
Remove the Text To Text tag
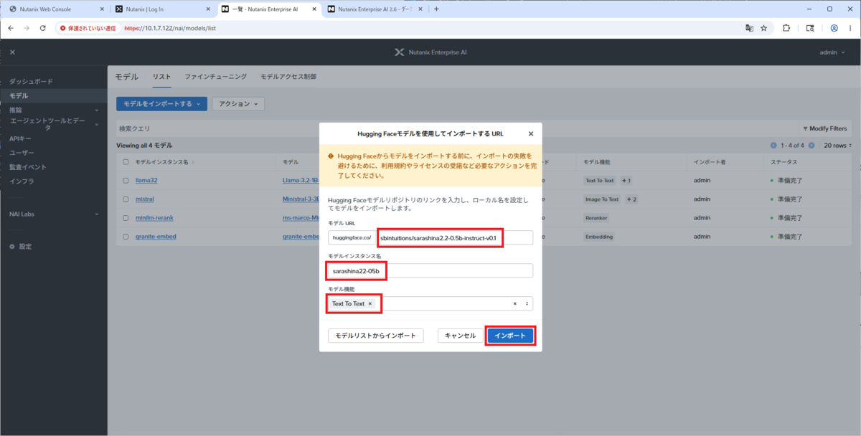click(370, 304)
